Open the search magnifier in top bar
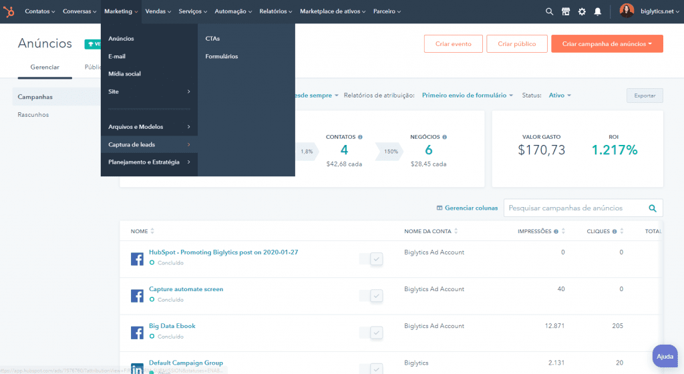The height and width of the screenshot is (374, 684). pos(549,11)
